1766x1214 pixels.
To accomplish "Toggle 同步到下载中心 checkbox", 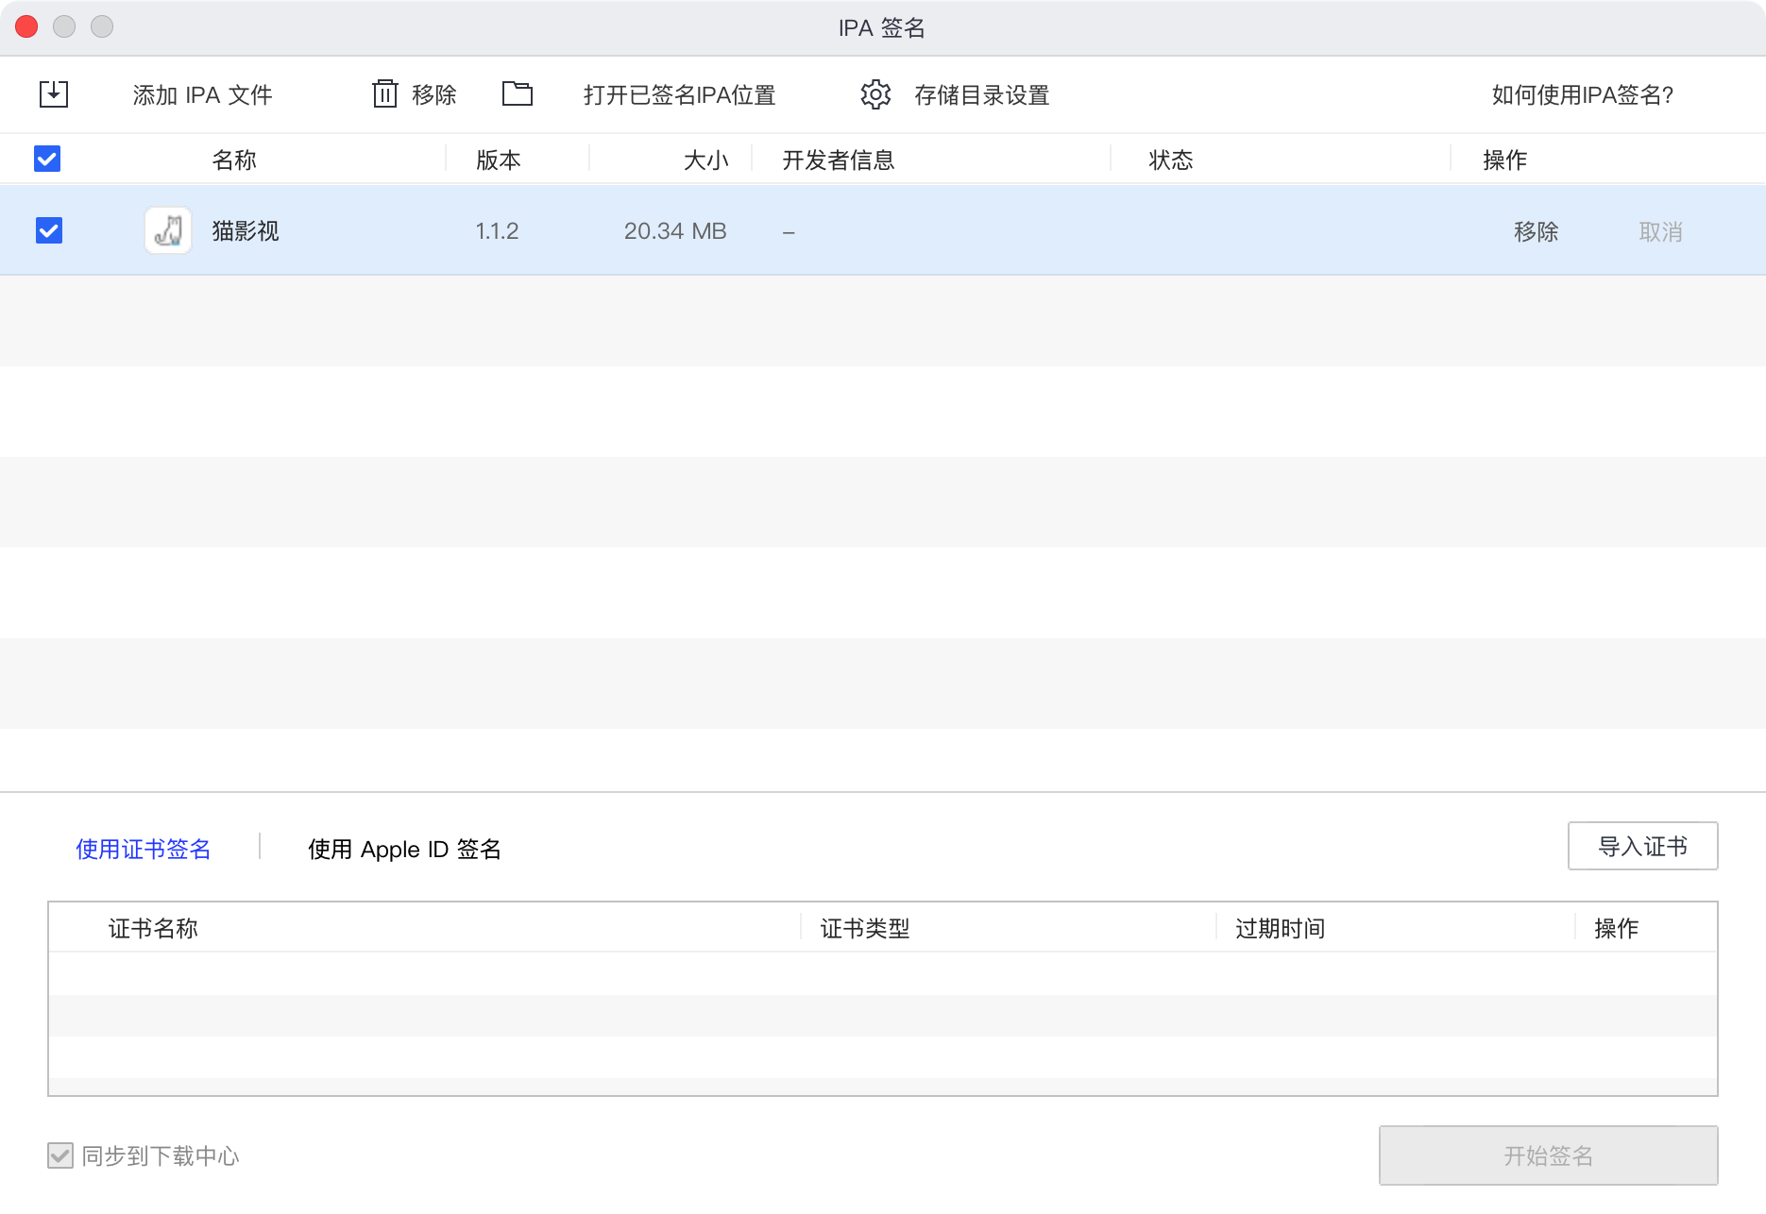I will pos(60,1155).
